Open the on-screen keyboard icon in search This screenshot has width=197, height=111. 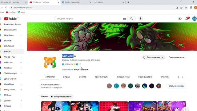[x=124, y=19]
